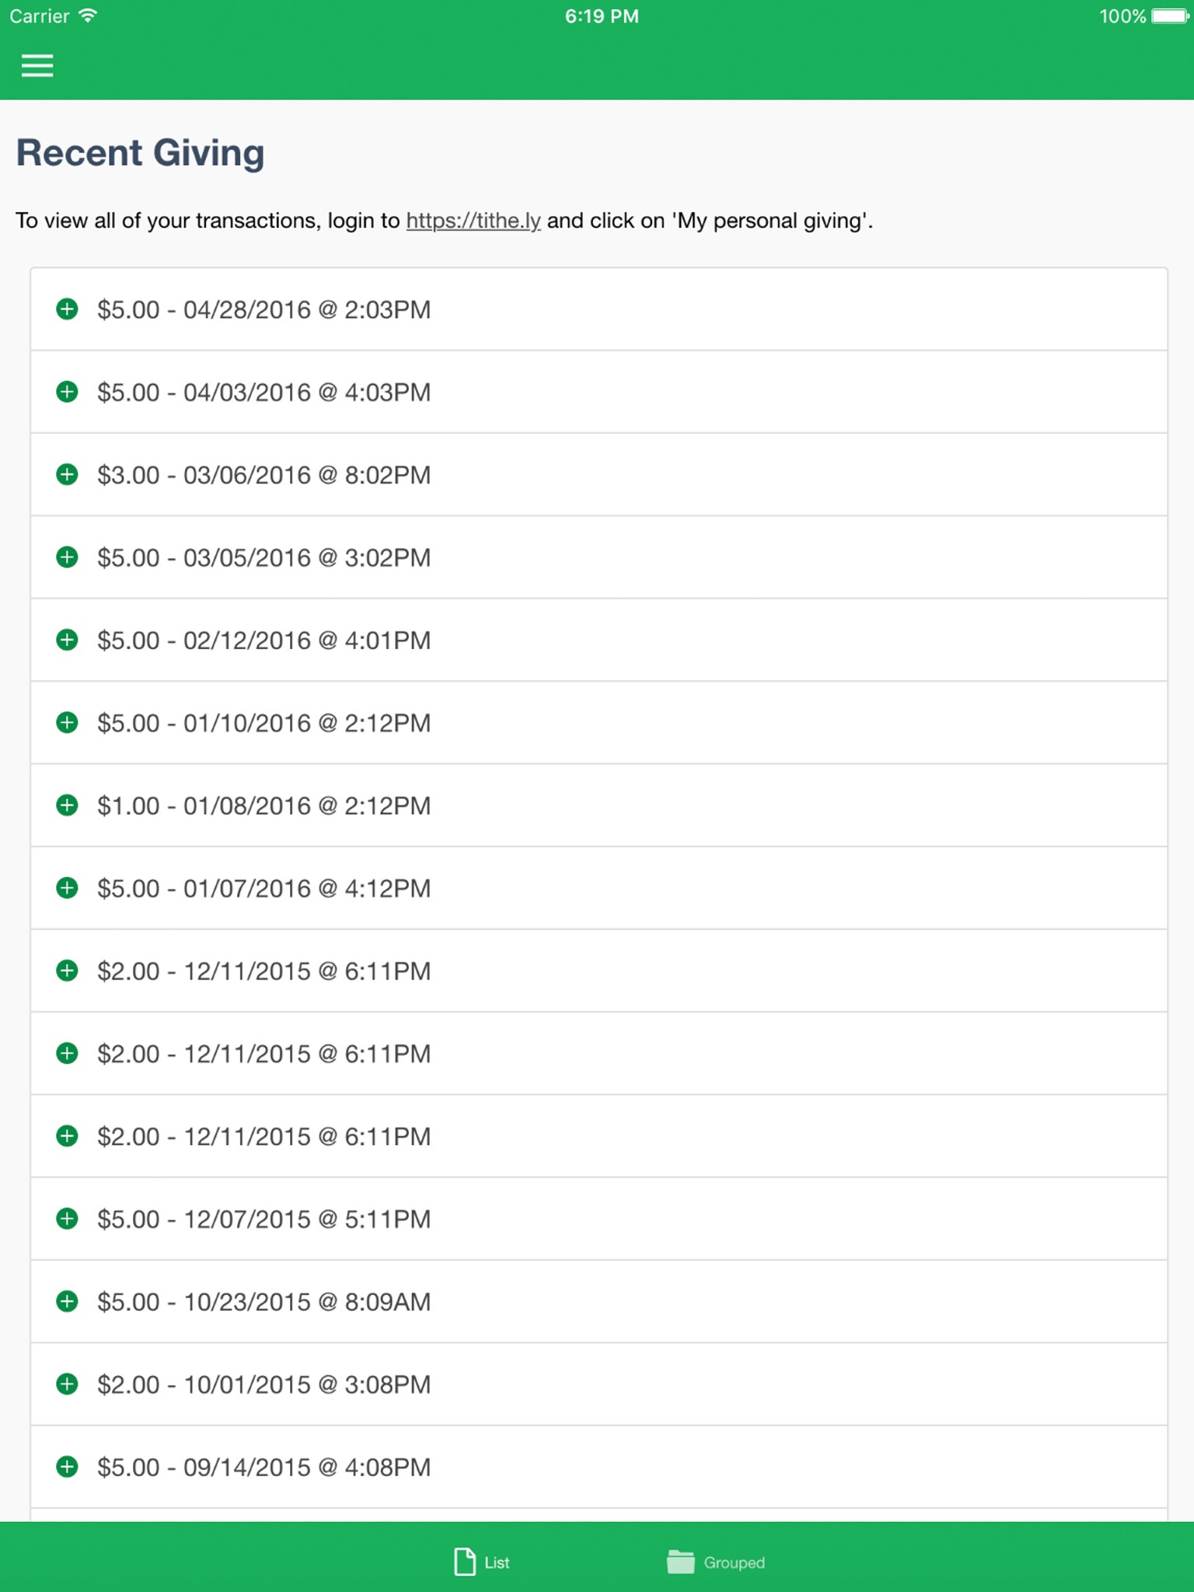Click plus icon for 02/12/2016 donation
Viewport: 1194px width, 1592px height.
click(68, 640)
